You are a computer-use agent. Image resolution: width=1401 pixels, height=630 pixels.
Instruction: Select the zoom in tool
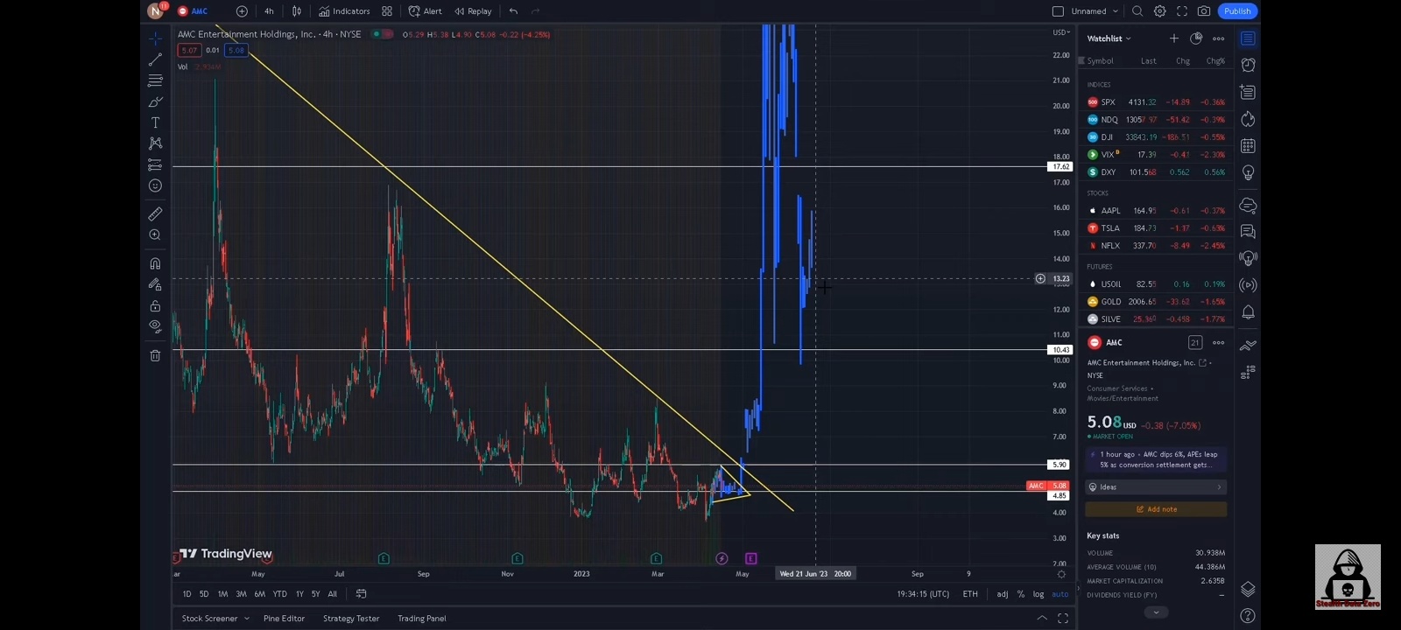pyautogui.click(x=155, y=235)
